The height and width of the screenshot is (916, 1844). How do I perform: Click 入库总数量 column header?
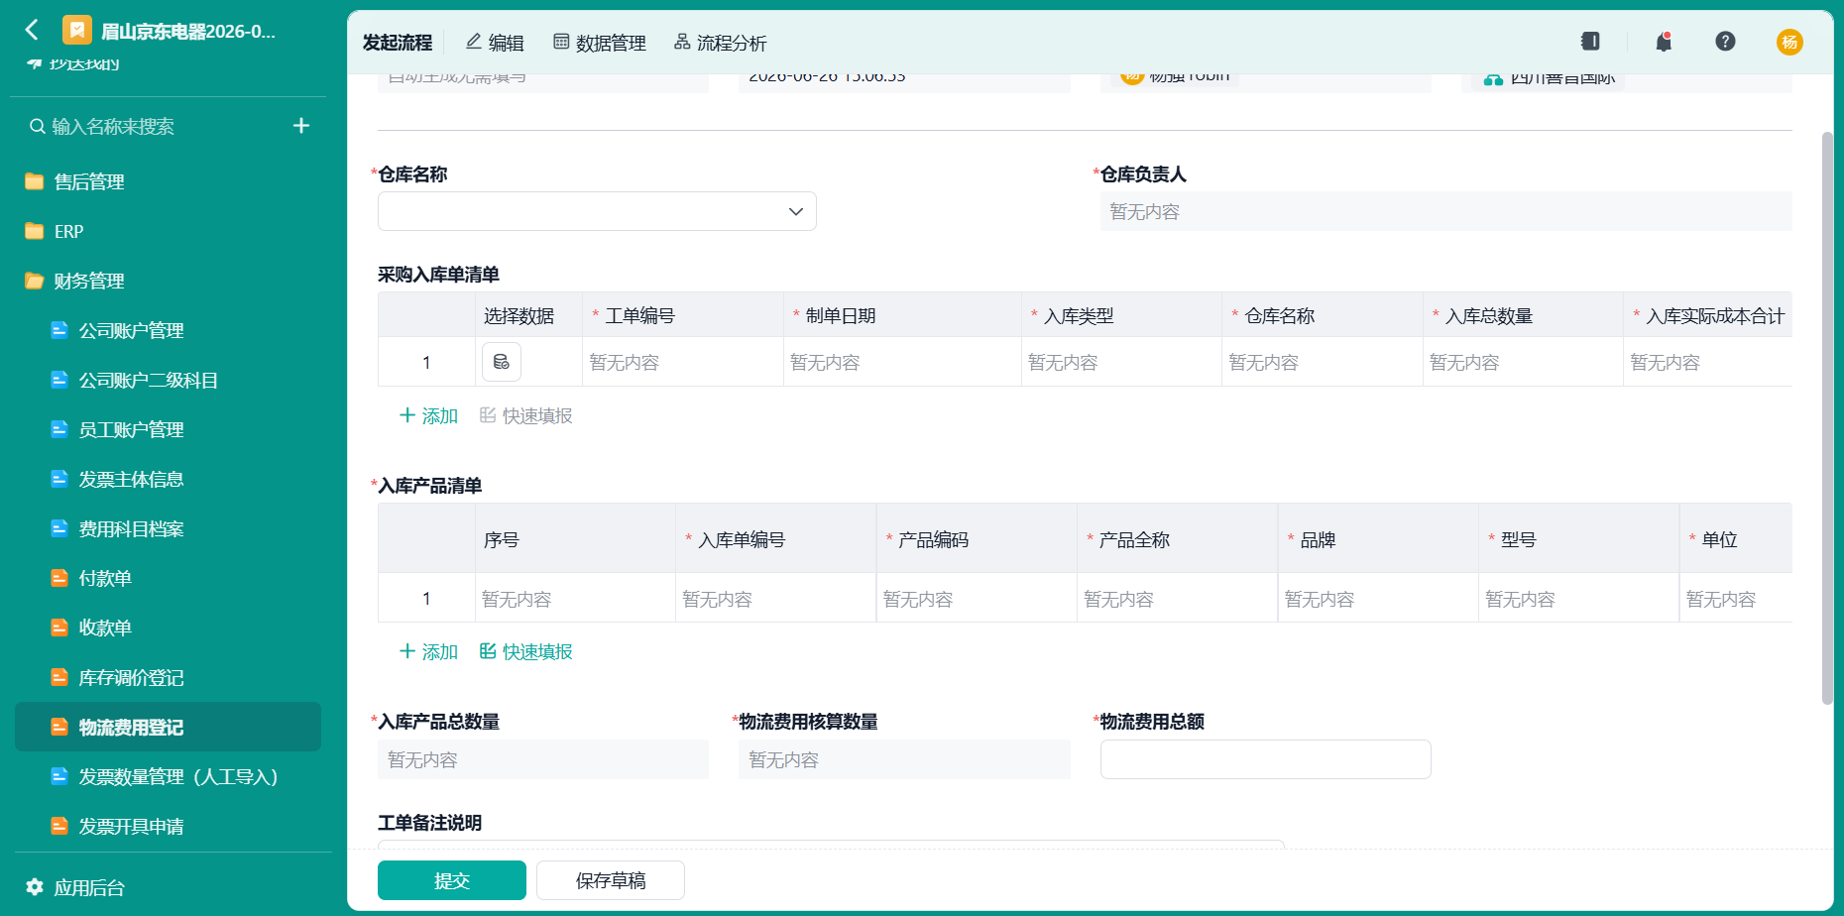(x=1523, y=315)
